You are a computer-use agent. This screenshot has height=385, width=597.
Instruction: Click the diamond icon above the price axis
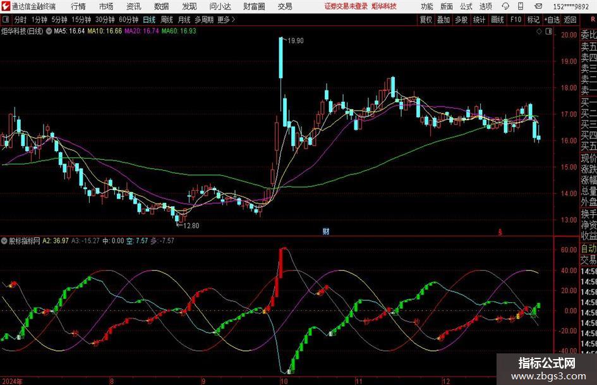(539, 32)
